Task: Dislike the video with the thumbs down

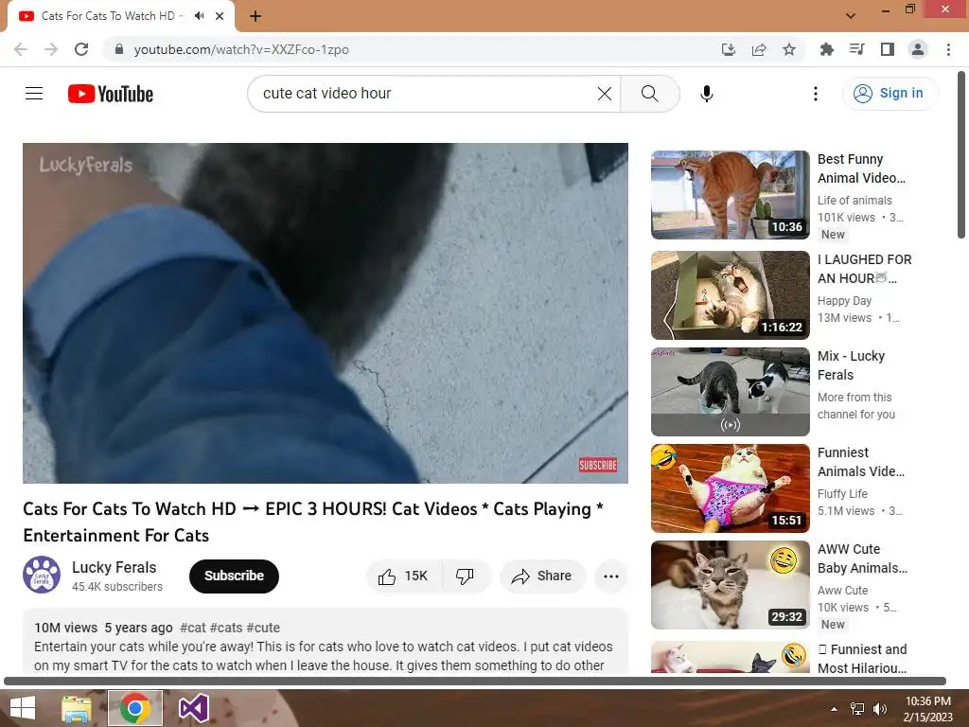Action: pos(466,576)
